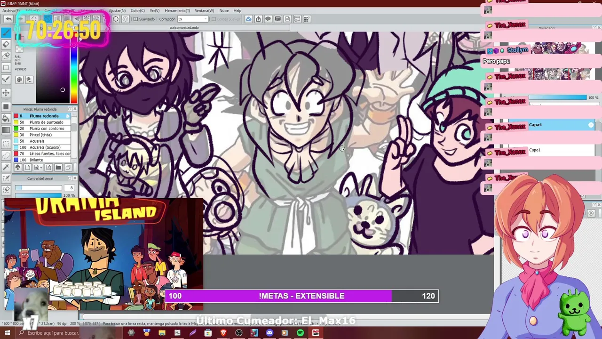This screenshot has width=602, height=339.
Task: Open the Ver(V) menu
Action: tap(154, 10)
